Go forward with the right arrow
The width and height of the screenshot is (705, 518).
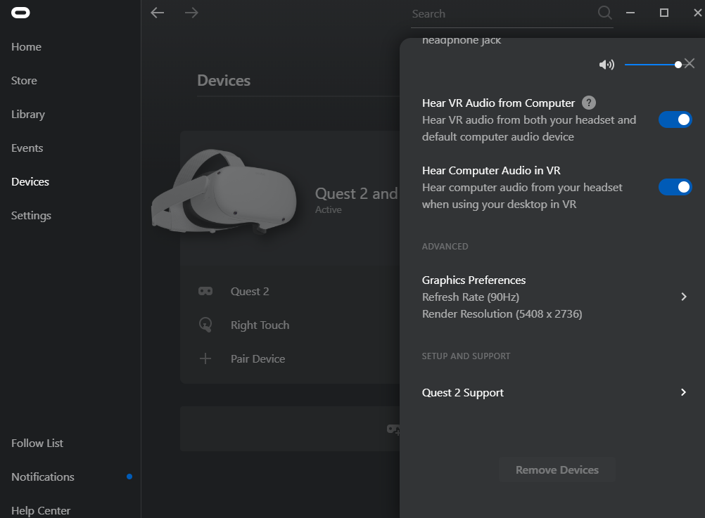(191, 13)
